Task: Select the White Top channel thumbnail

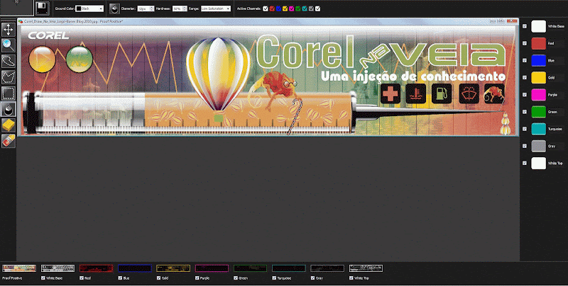Action: [x=366, y=268]
